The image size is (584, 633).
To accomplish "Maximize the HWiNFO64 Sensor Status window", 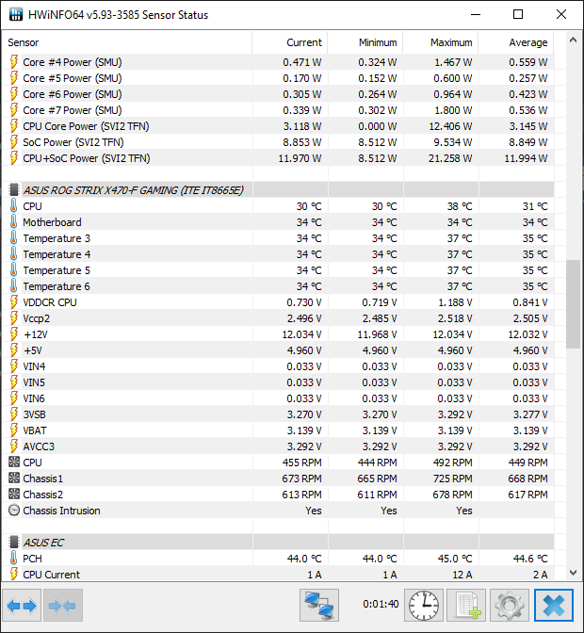I will [x=518, y=14].
